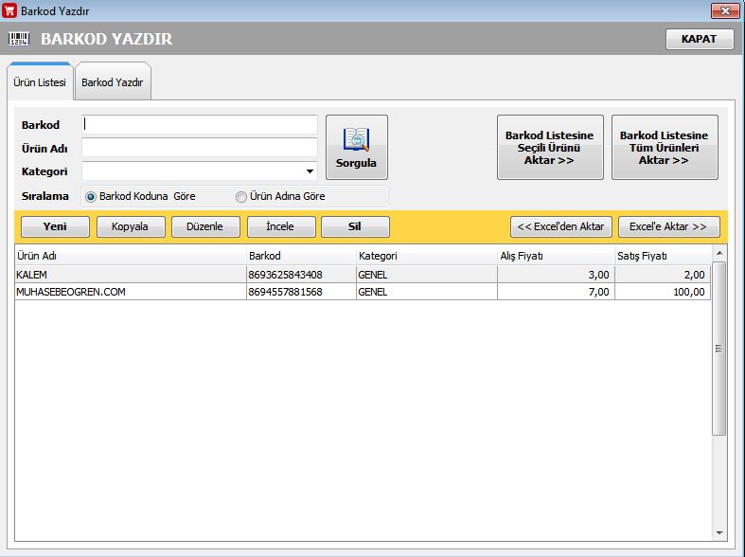Close the Barkod Yazdır window
The width and height of the screenshot is (745, 557).
click(725, 10)
